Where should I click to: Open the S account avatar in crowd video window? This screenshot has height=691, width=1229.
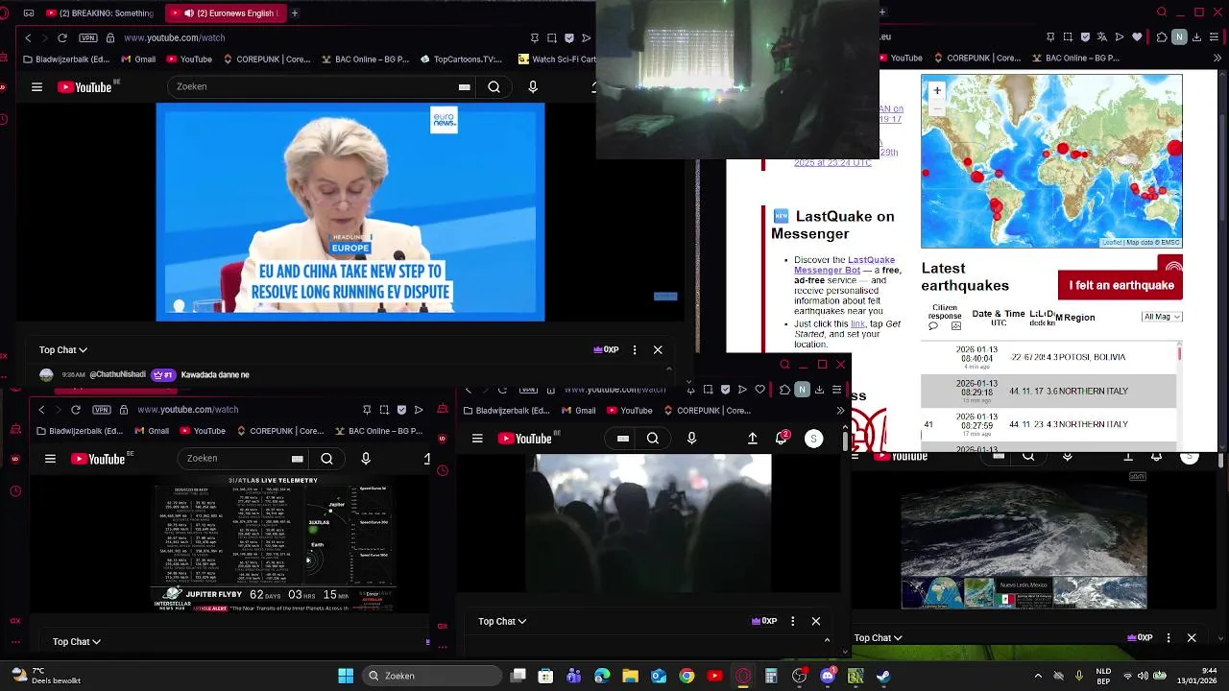point(813,439)
